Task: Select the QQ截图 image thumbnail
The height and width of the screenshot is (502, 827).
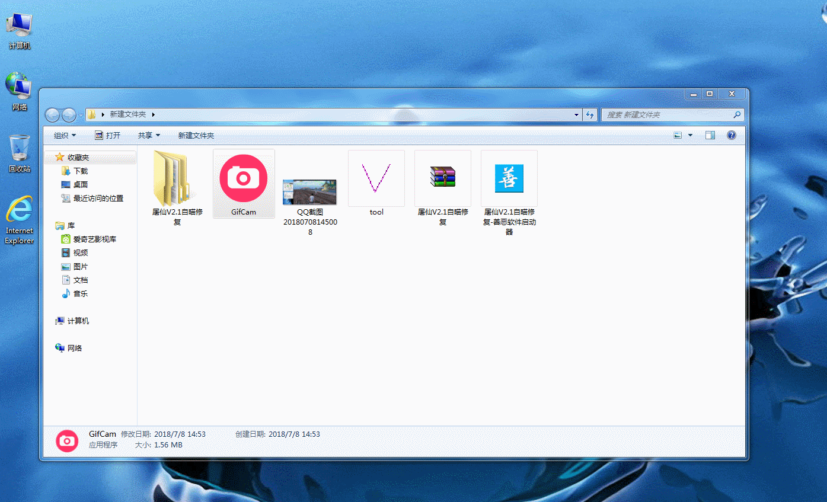Action: pyautogui.click(x=309, y=192)
